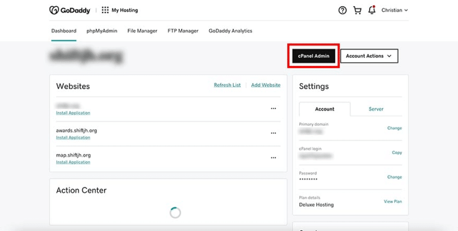Image resolution: width=458 pixels, height=231 pixels.
Task: Open the three-dot menu for awards.shiftjh.org
Action: click(273, 133)
